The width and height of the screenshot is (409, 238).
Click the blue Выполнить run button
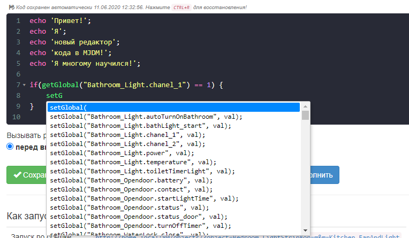325,175
